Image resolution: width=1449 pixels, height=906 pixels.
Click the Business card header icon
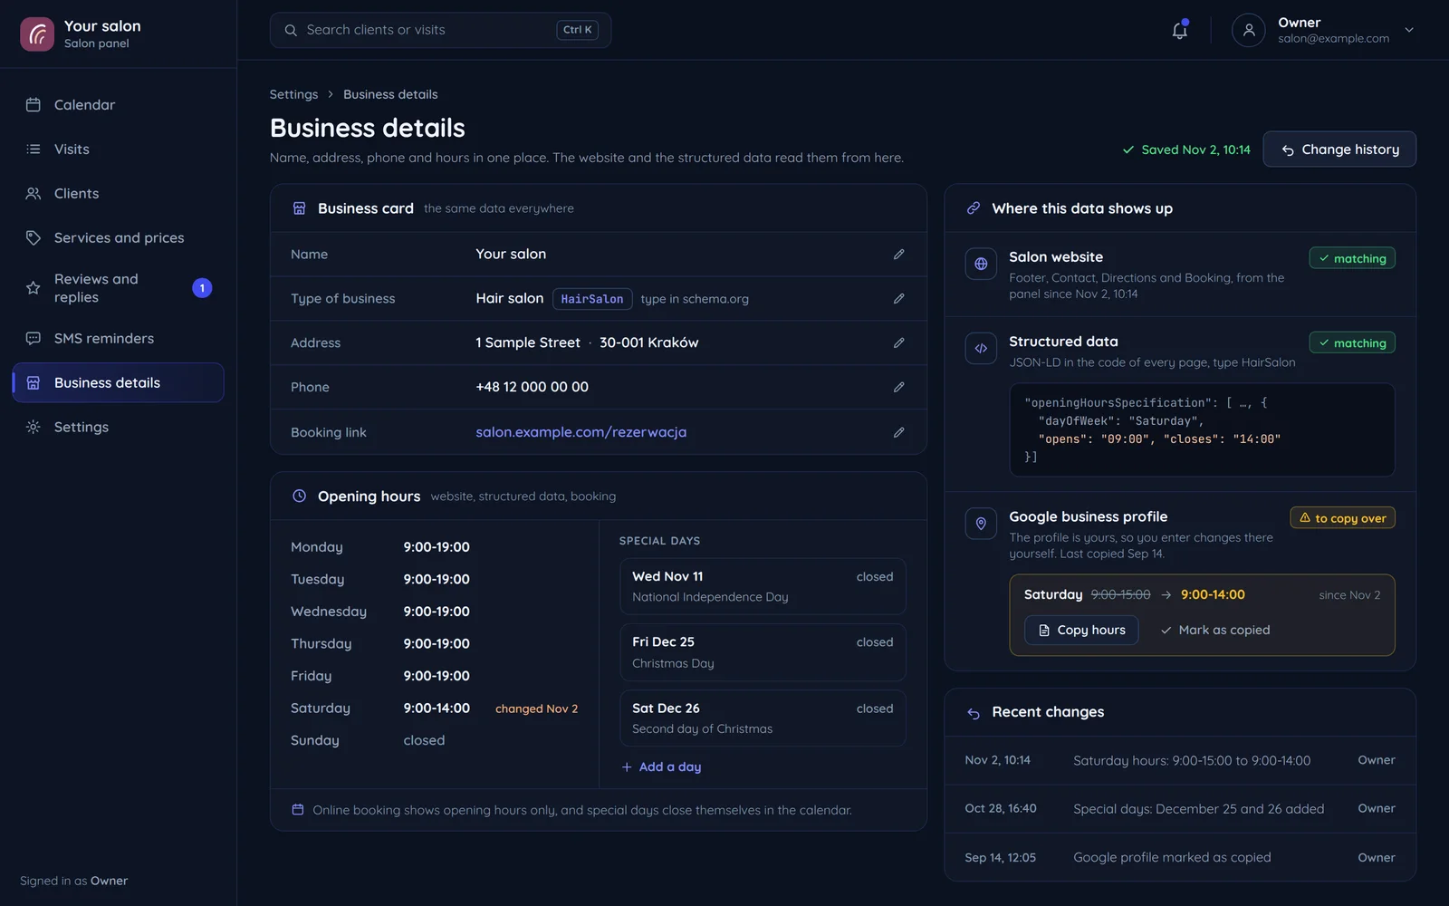pyautogui.click(x=299, y=208)
